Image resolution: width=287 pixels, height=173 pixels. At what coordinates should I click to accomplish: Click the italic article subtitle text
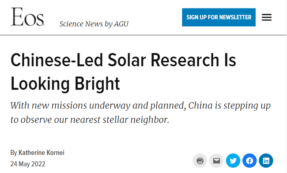pyautogui.click(x=140, y=113)
